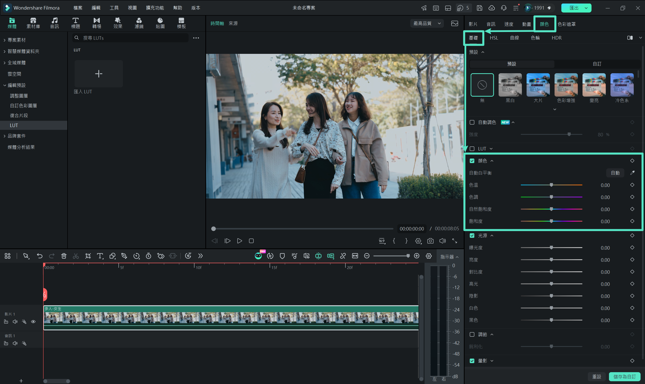Enable the 自動調色 checkbox
Screen dimensions: 645x384
[472, 122]
